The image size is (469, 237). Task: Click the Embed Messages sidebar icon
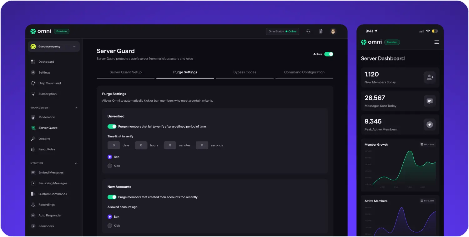[x=33, y=173]
